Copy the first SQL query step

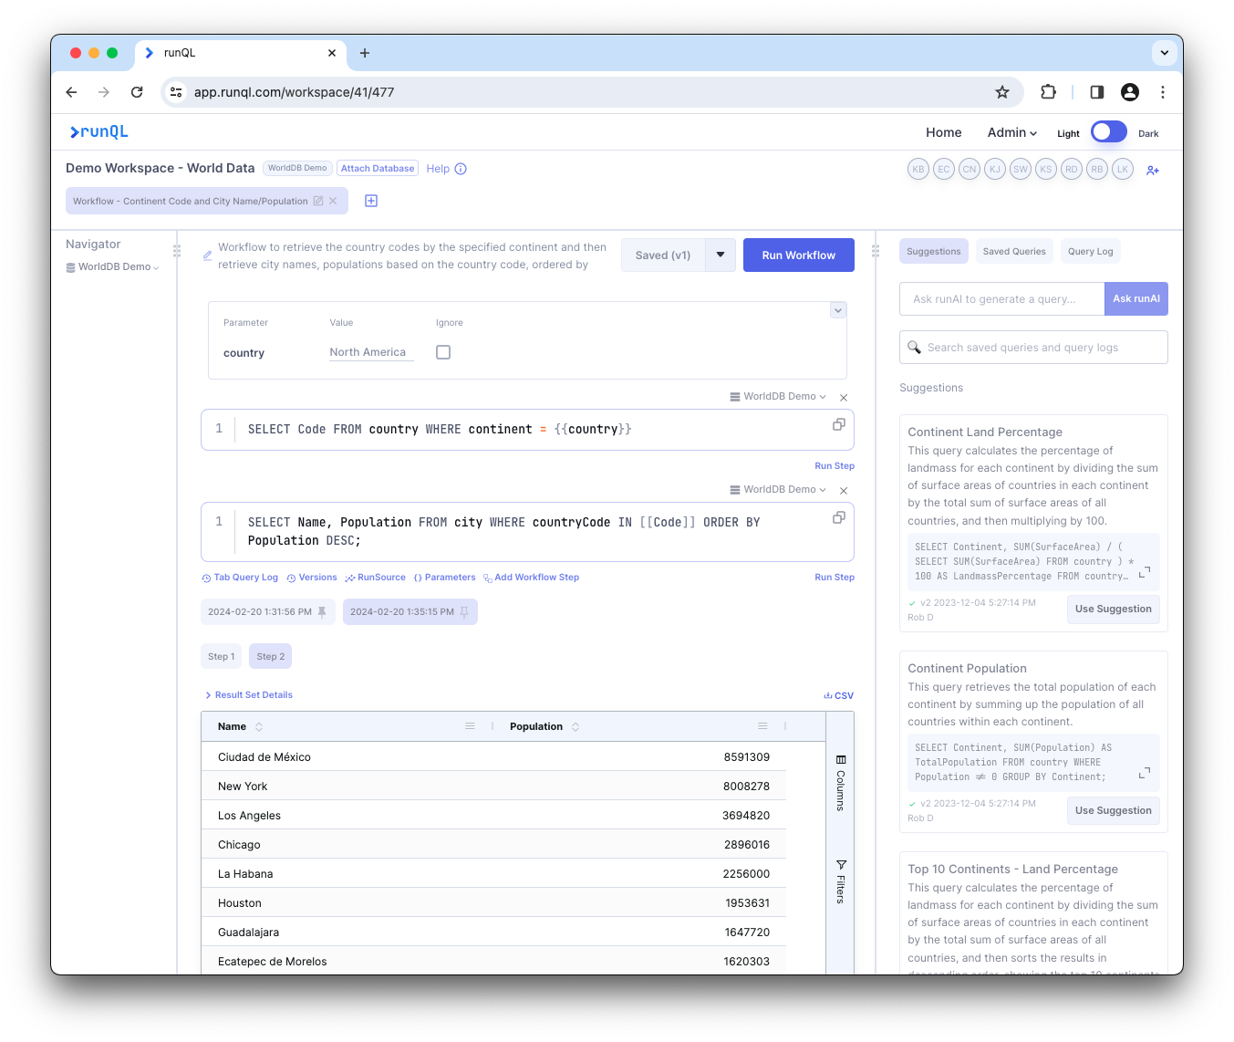(x=838, y=425)
